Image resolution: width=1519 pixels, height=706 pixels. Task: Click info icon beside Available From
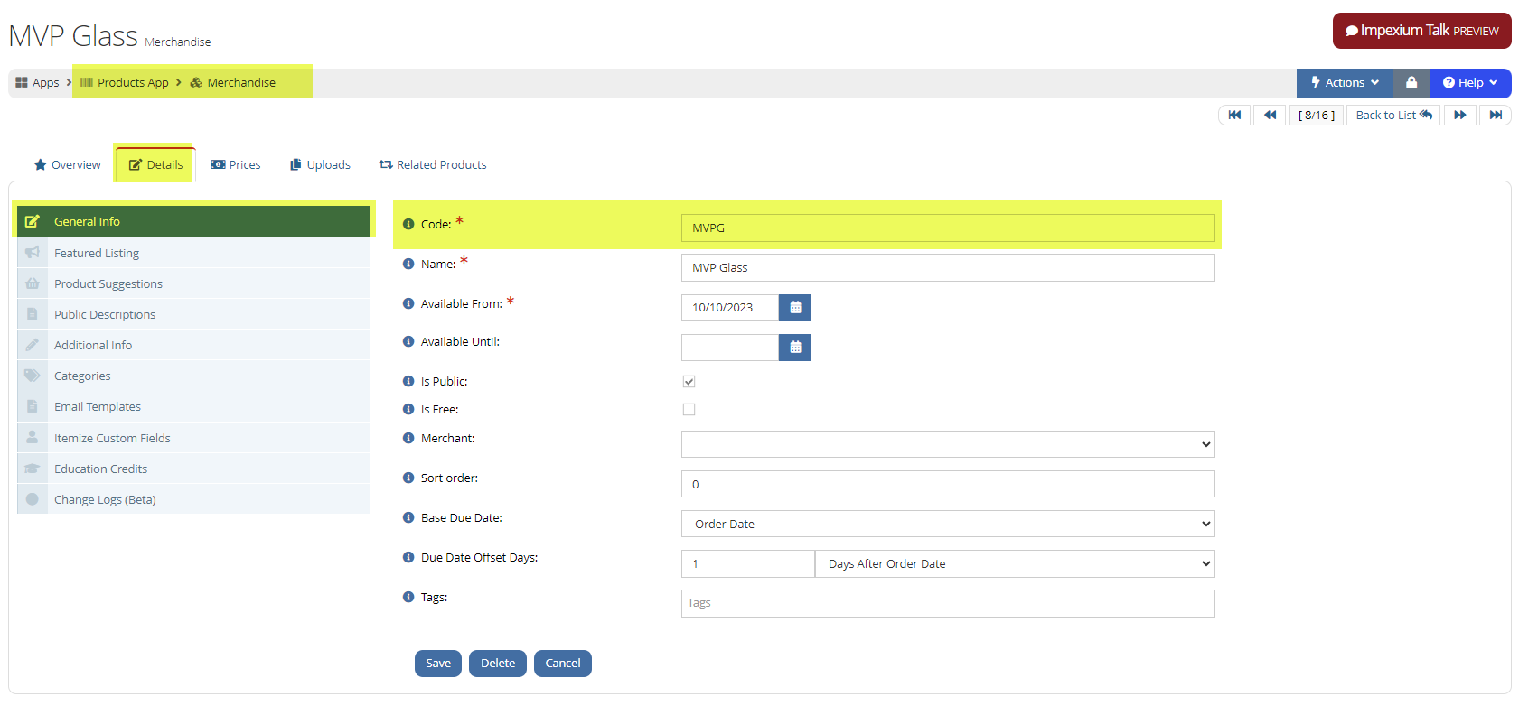[x=408, y=303]
